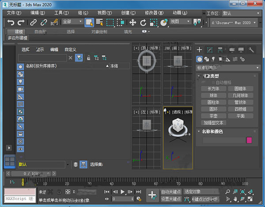This screenshot has width=265, height=207.
Task: Open the 创建(C) menu
Action: (x=128, y=13)
